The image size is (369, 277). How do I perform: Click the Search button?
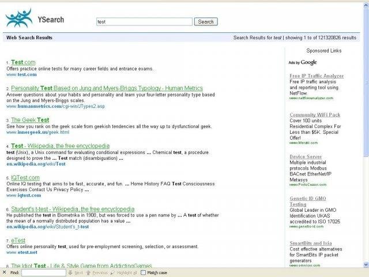(206, 22)
